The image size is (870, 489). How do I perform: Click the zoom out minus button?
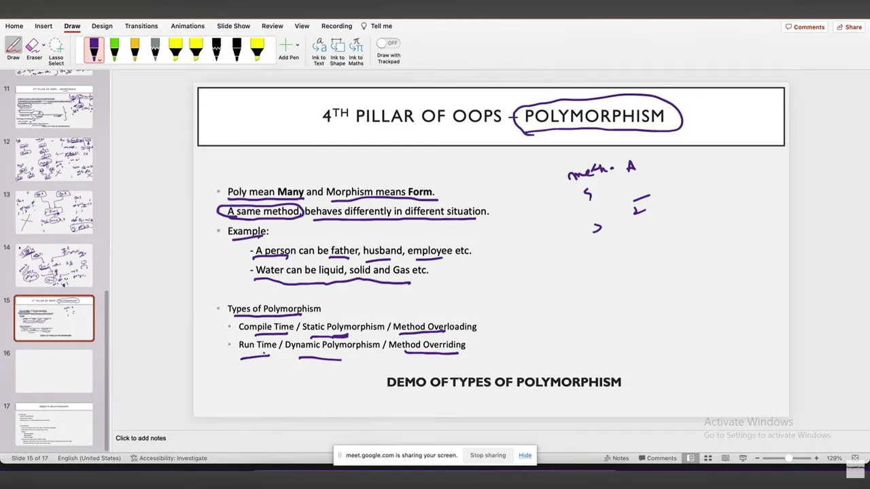point(757,458)
